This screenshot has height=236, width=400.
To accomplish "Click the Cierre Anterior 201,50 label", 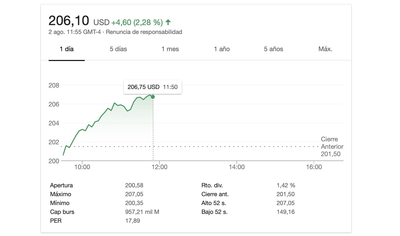I will coord(332,147).
